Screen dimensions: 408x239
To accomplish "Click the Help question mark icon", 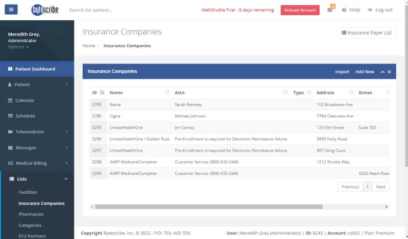I will pos(345,10).
